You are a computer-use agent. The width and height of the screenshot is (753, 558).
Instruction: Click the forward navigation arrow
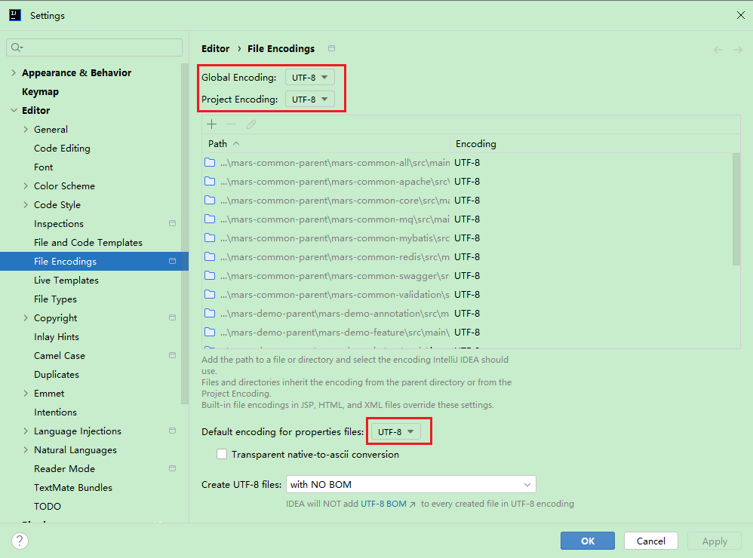738,49
